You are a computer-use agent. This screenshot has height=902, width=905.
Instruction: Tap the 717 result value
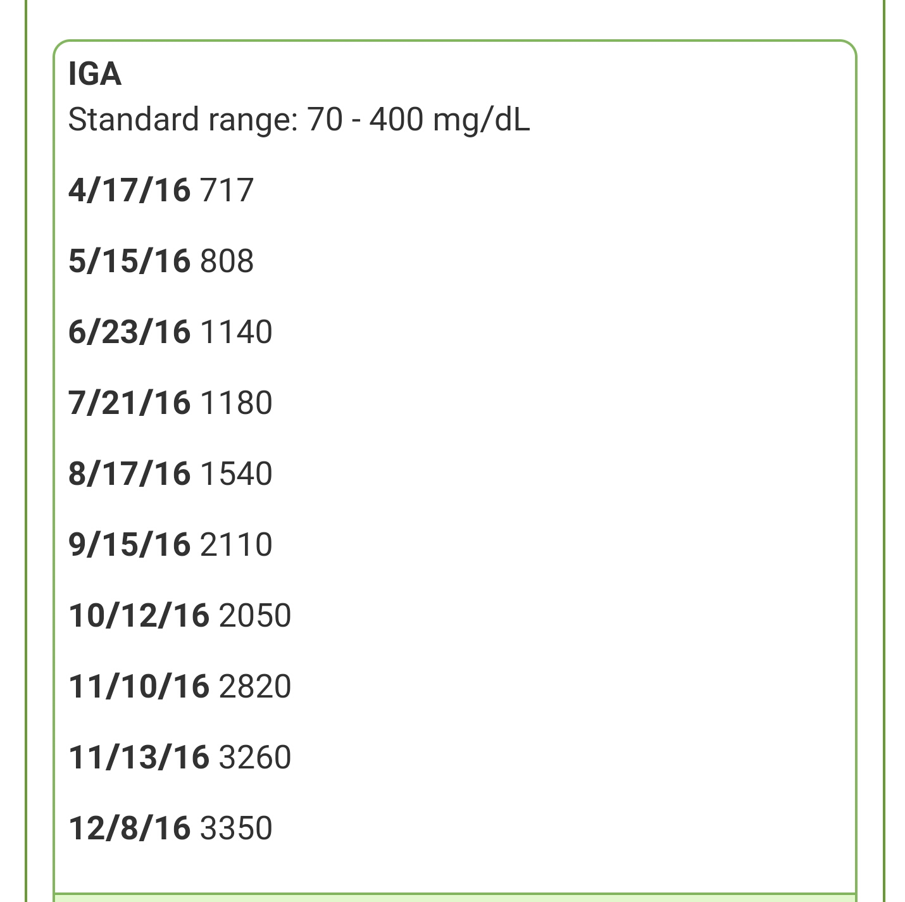point(227,191)
